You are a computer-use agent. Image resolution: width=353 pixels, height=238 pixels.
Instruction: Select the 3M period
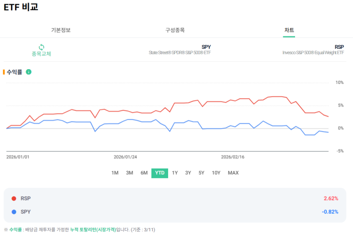pyautogui.click(x=129, y=173)
